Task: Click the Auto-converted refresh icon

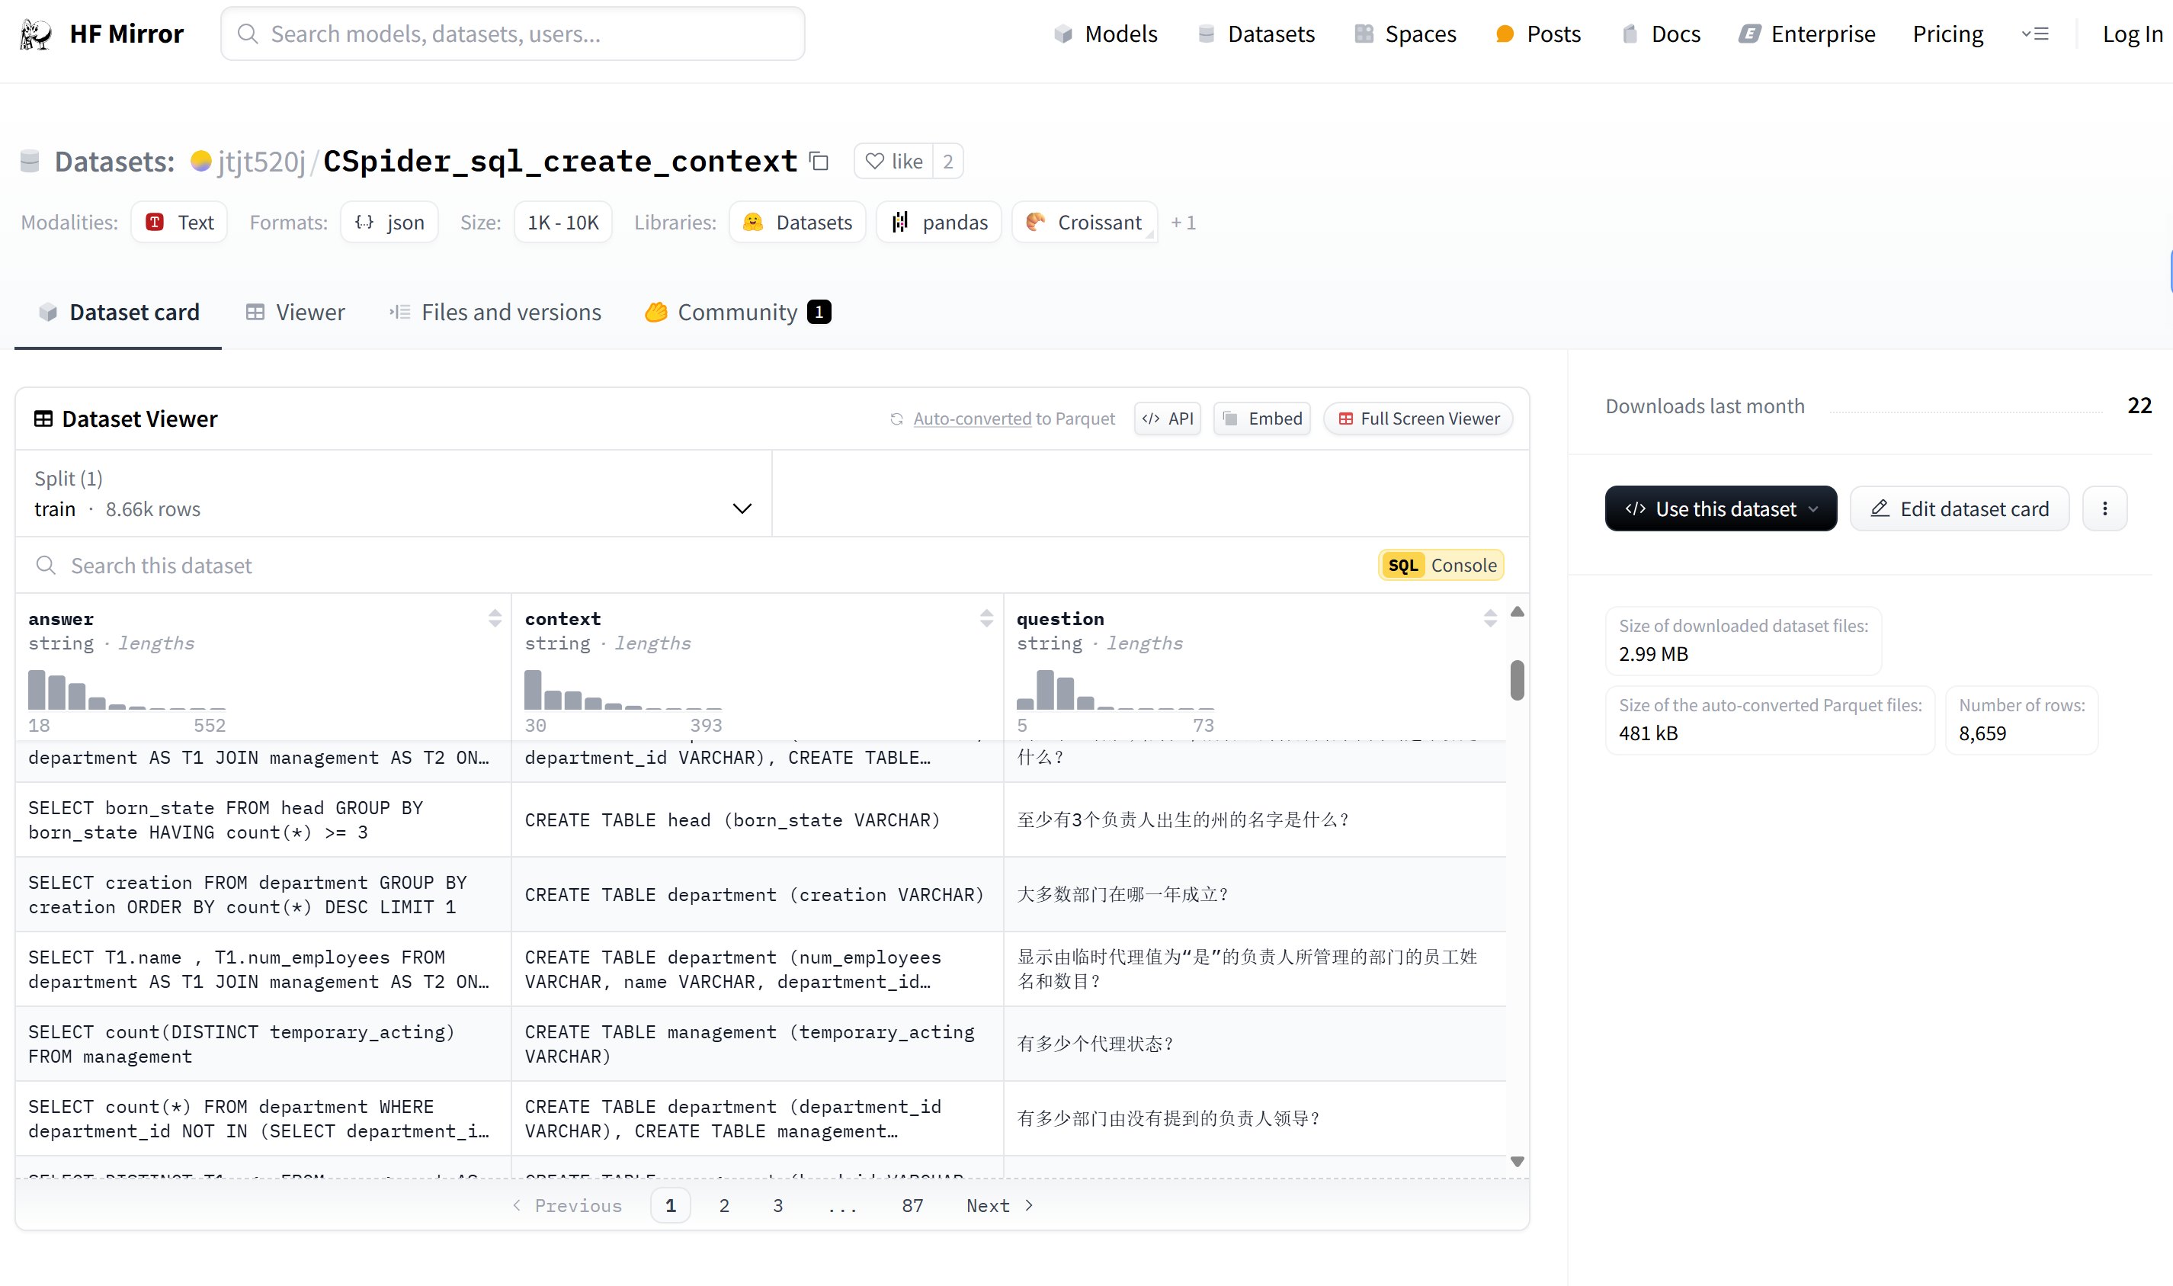Action: 897,419
